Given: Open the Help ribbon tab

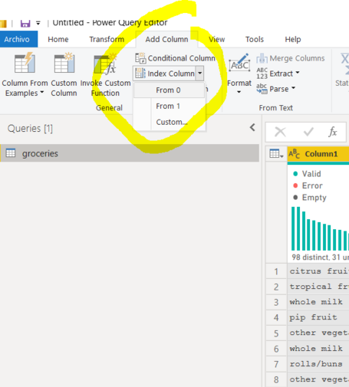Looking at the screenshot, I should click(293, 39).
